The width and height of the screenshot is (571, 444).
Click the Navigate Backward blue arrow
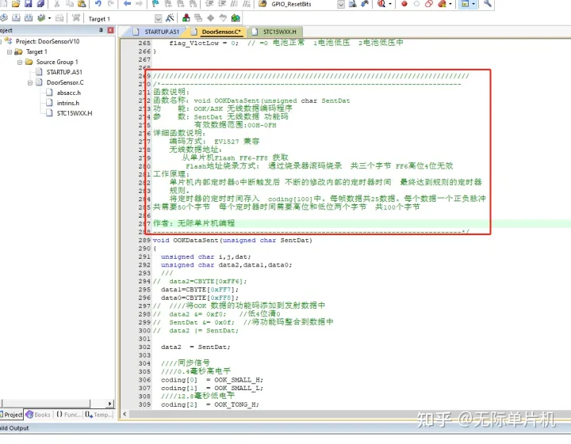tap(128, 4)
